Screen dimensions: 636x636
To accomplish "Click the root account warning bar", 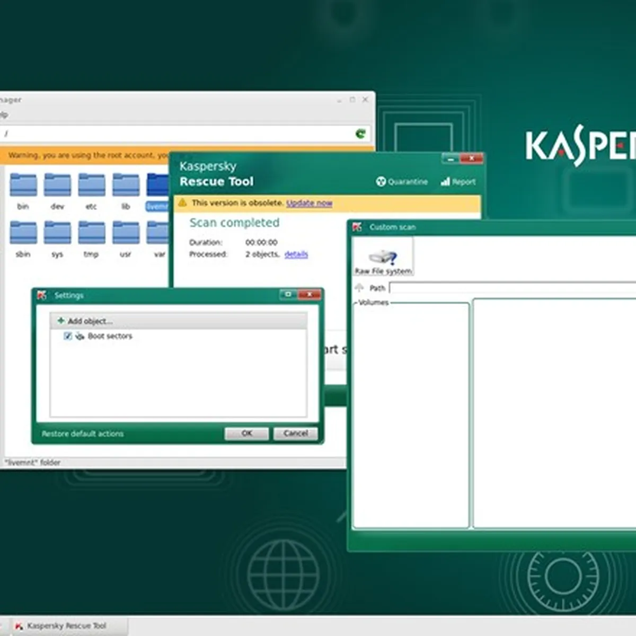I will point(85,155).
